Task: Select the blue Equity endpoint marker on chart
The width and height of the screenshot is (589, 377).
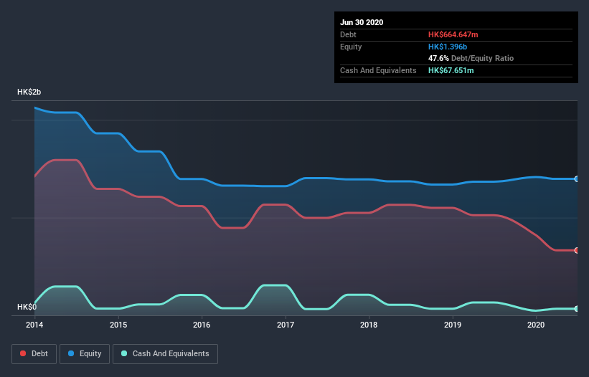Action: click(x=577, y=179)
